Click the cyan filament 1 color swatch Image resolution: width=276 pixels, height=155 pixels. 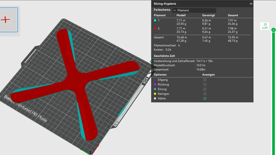(155, 20)
